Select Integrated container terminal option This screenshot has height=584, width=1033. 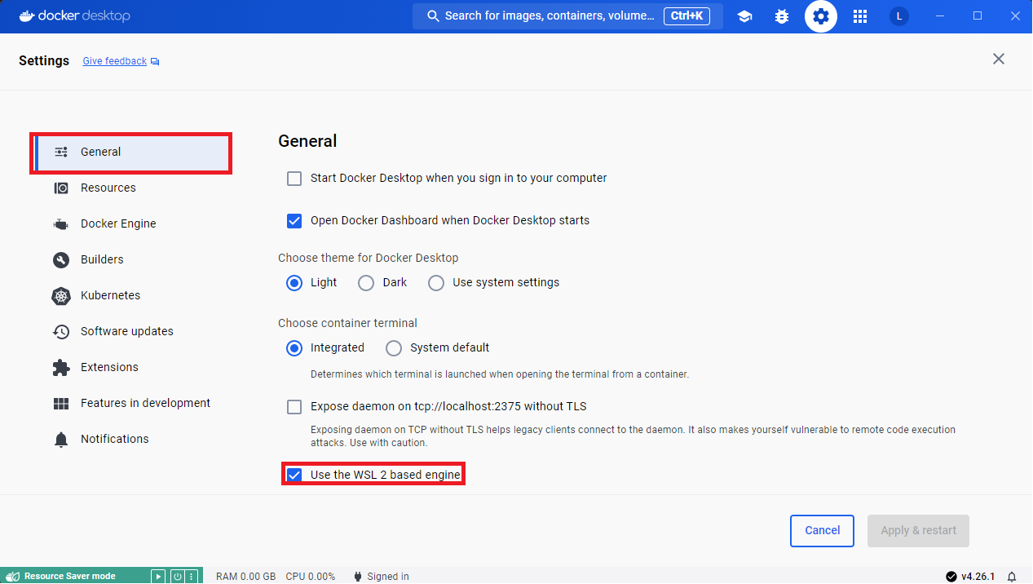pos(294,348)
